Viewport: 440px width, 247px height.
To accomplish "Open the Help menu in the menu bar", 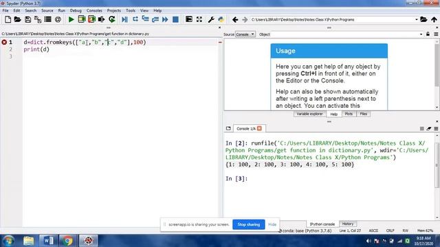I will click(157, 10).
